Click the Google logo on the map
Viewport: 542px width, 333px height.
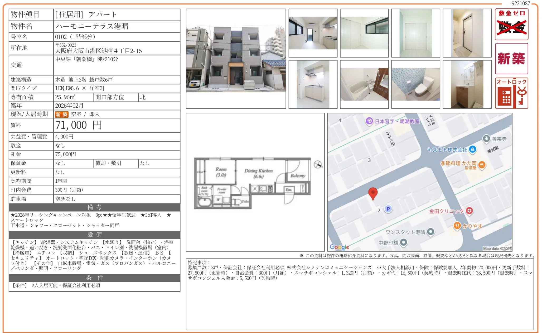pos(339,247)
